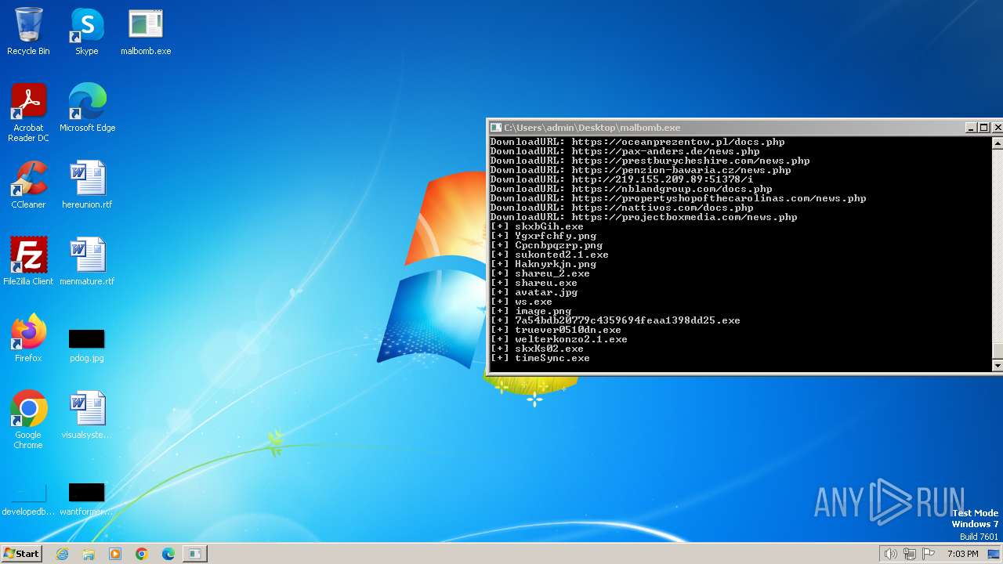Open the Recycle Bin desktop icon
Viewport: 1003px width, 564px height.
click(28, 31)
